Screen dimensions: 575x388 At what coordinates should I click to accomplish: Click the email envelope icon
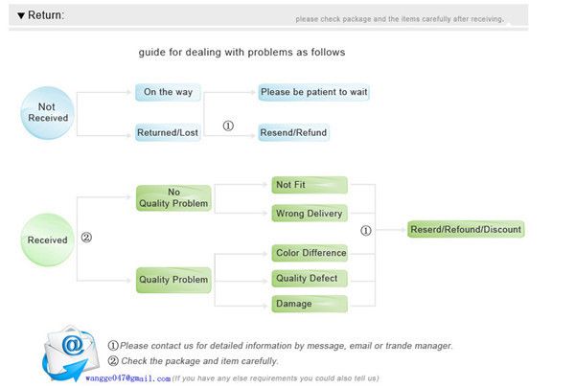pos(71,354)
